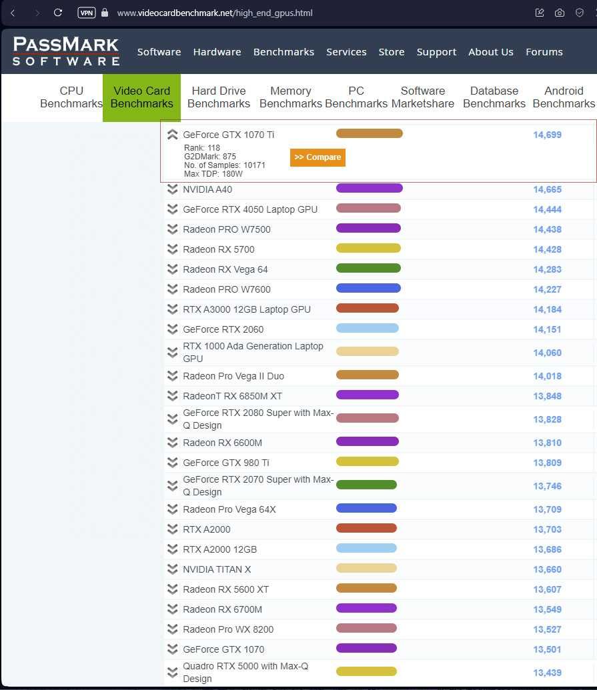
Task: Expand NVIDIA TITAN X row chevron
Action: tap(173, 569)
